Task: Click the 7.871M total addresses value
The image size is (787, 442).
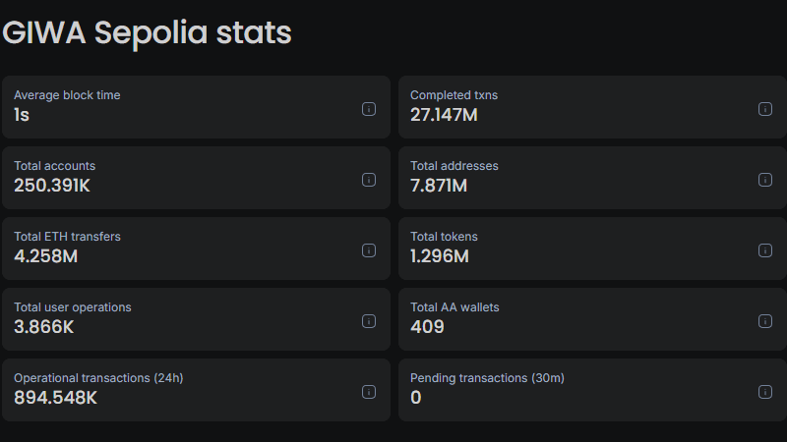Action: 439,186
